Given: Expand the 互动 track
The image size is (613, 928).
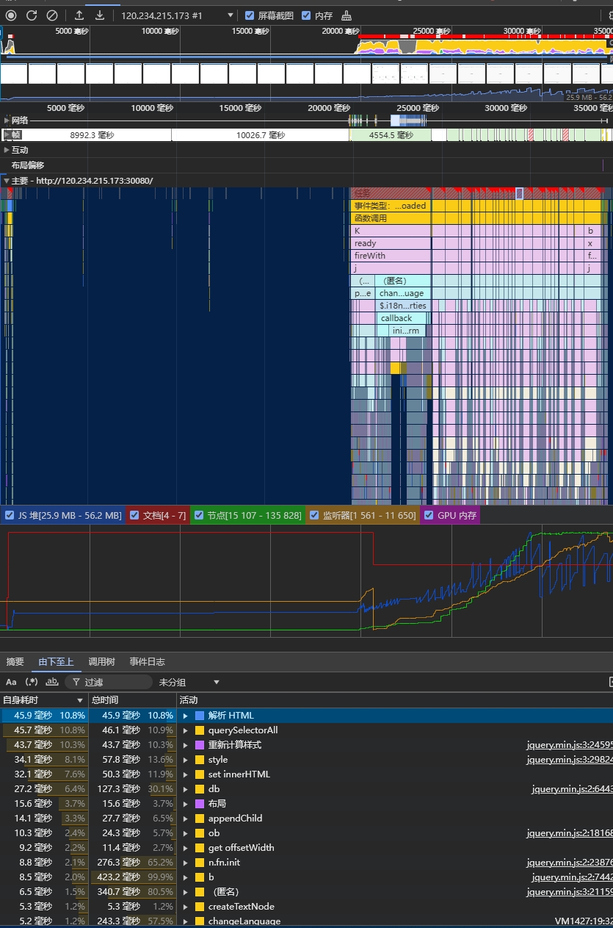Looking at the screenshot, I should pos(7,150).
